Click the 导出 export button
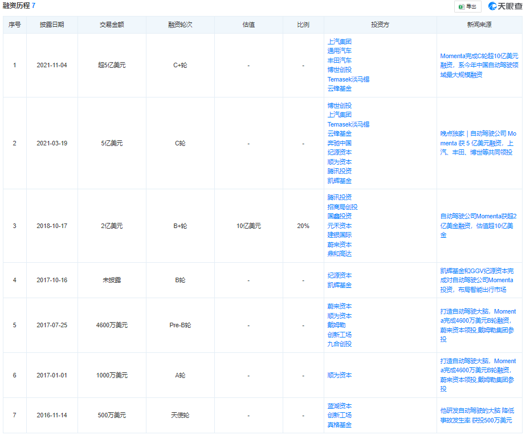 point(467,6)
